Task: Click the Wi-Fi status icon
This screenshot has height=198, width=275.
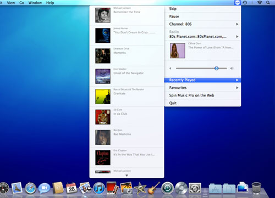Action: click(x=260, y=3)
